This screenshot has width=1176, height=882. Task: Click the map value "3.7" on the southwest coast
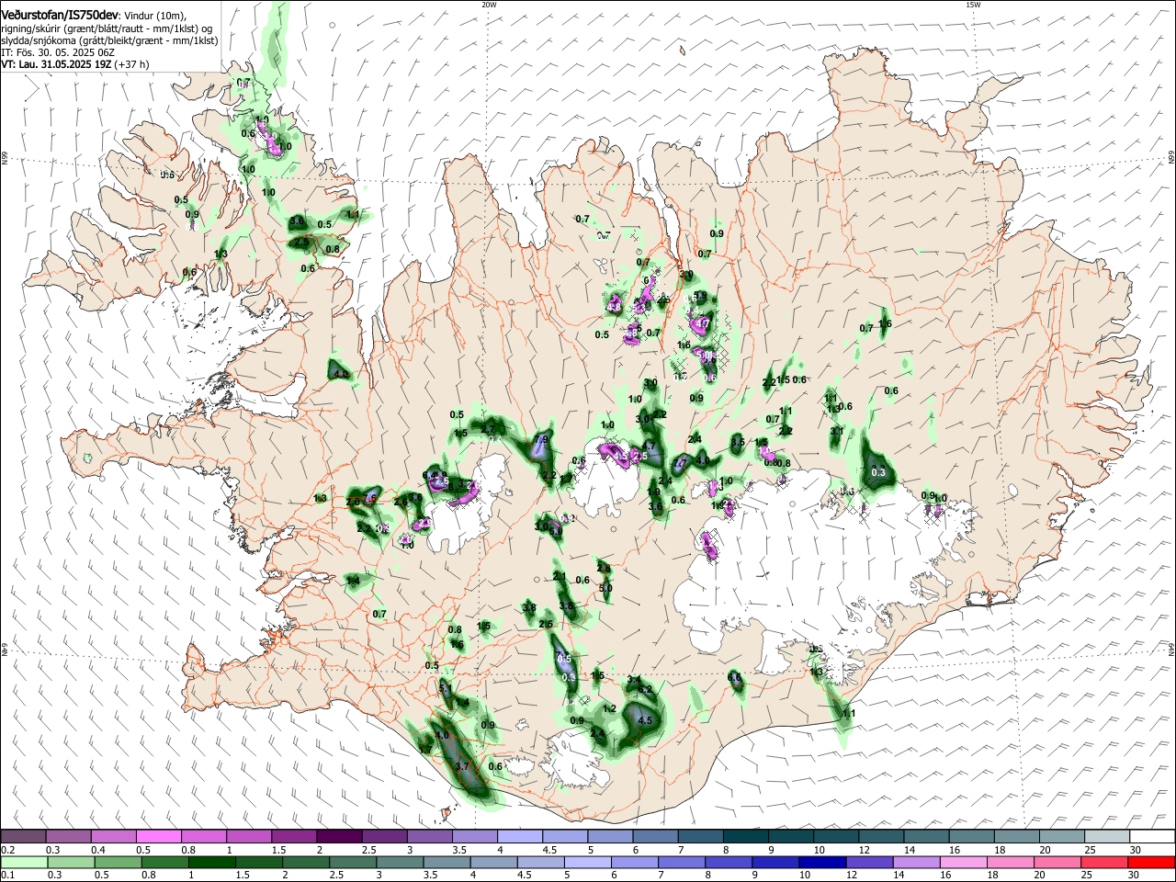462,765
